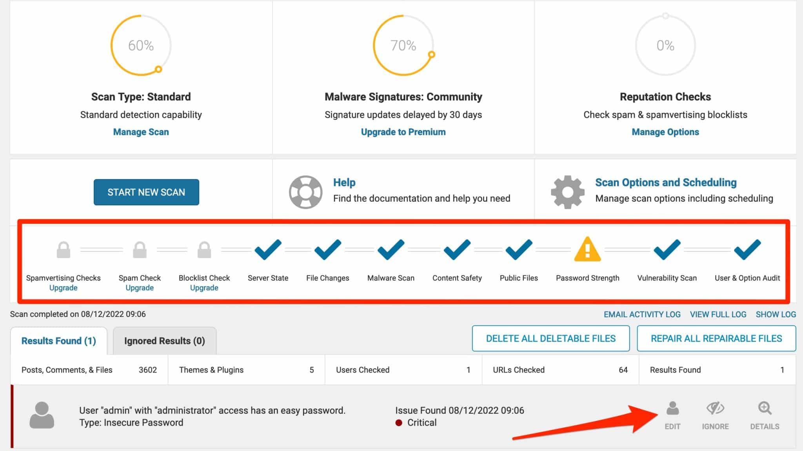The width and height of the screenshot is (803, 451).
Task: Click the Vulnerability Scan checkmark icon
Action: (667, 252)
